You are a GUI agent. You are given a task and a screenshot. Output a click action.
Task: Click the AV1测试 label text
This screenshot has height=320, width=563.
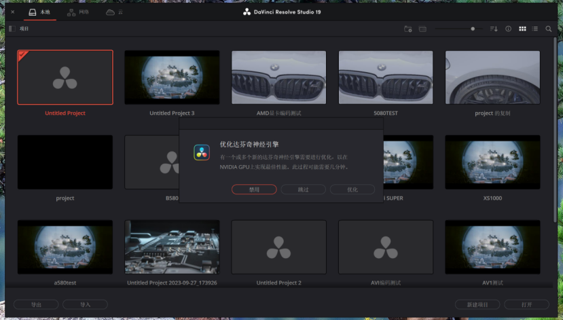[x=492, y=283]
